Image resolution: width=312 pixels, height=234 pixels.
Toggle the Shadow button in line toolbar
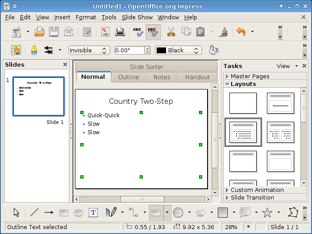click(214, 50)
